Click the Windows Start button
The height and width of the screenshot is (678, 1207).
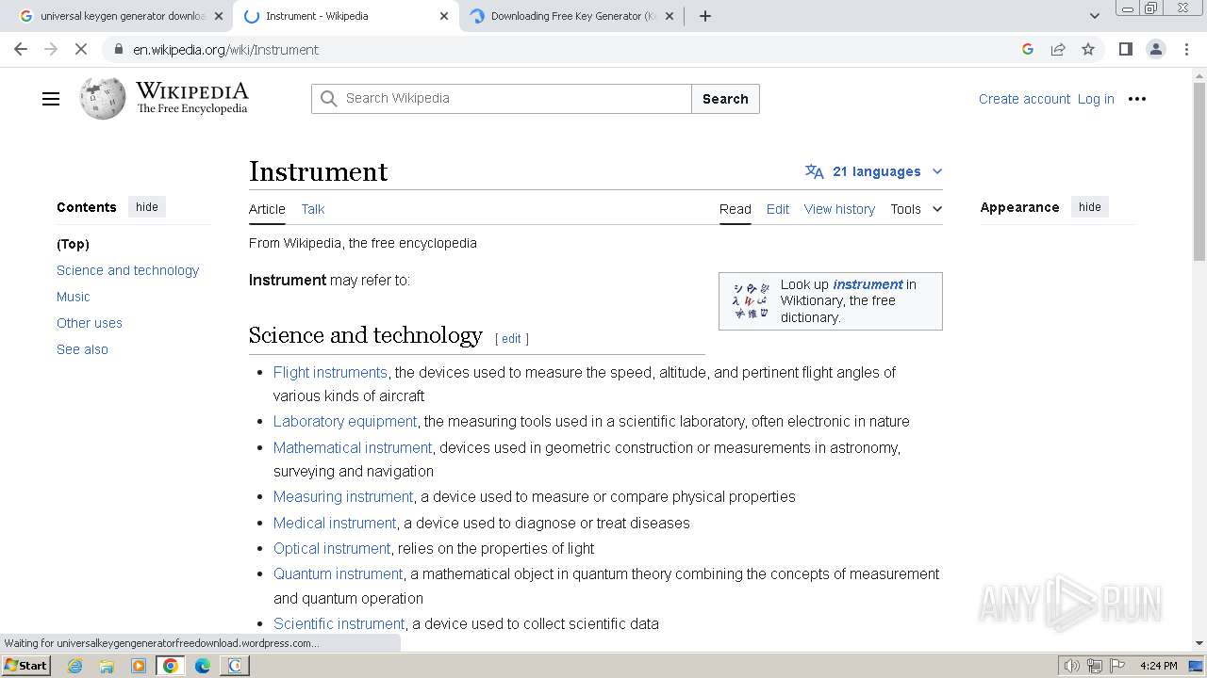26,666
